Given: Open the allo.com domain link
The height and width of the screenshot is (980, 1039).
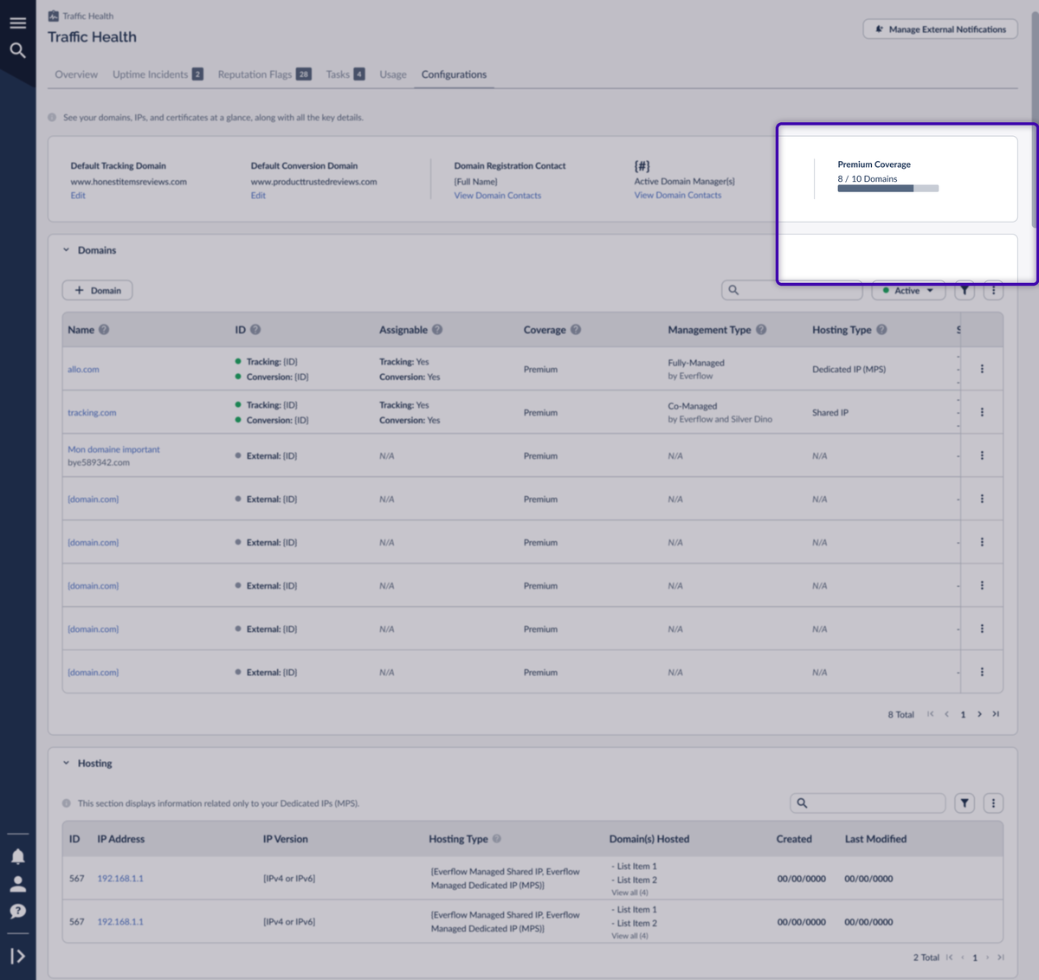Looking at the screenshot, I should click(83, 369).
